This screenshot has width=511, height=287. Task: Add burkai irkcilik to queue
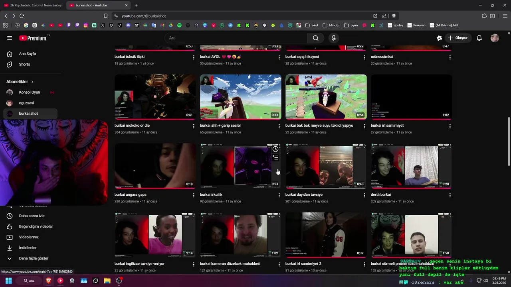[x=275, y=157]
